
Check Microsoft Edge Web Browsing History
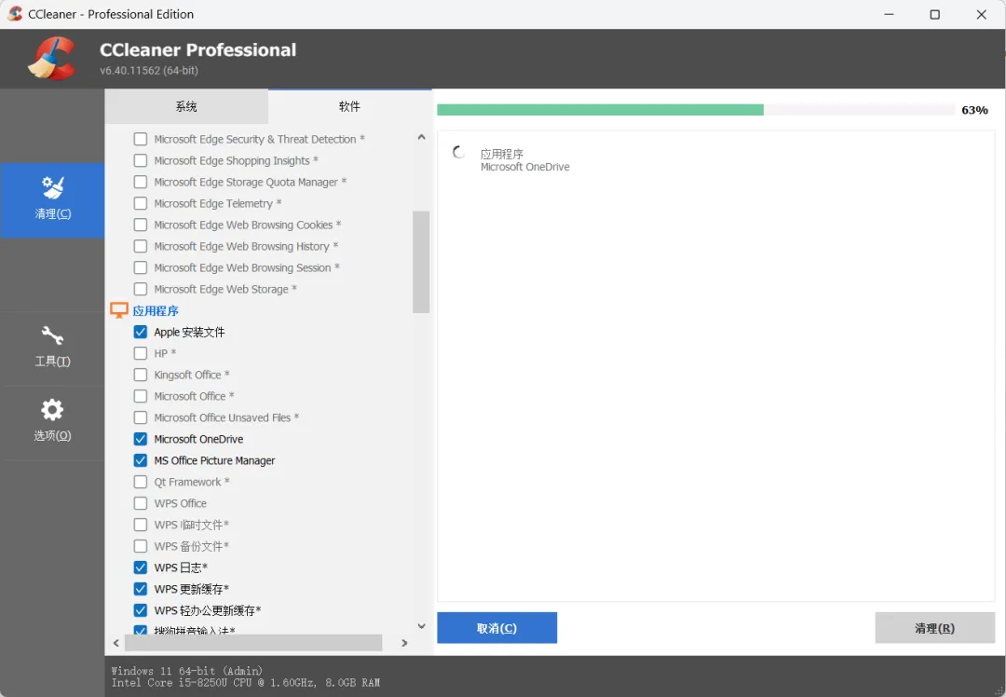pos(141,246)
